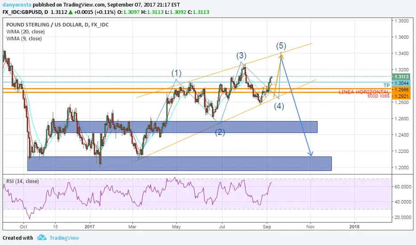Click the WMA (9, close) indicator label
The width and height of the screenshot is (416, 245).
click(x=24, y=39)
